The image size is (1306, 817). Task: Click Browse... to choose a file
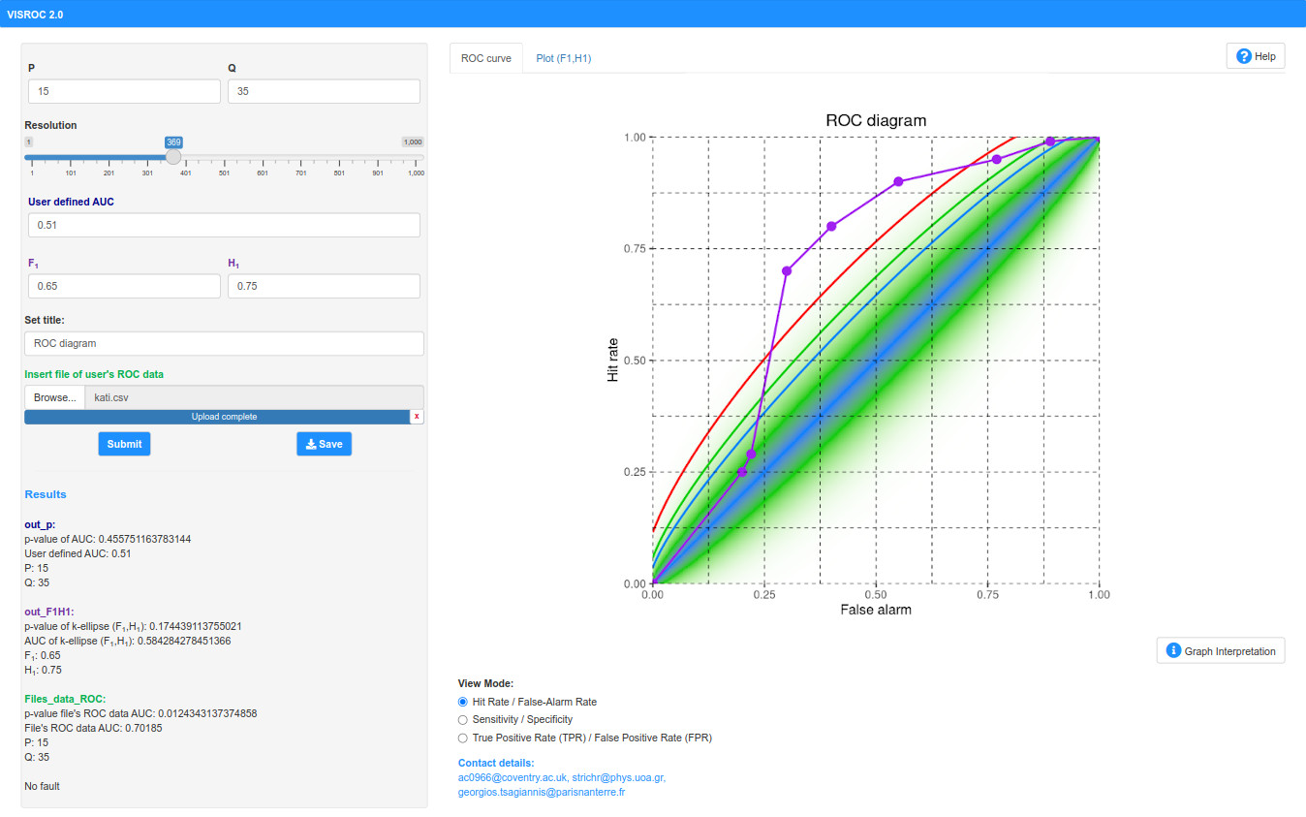tap(54, 397)
